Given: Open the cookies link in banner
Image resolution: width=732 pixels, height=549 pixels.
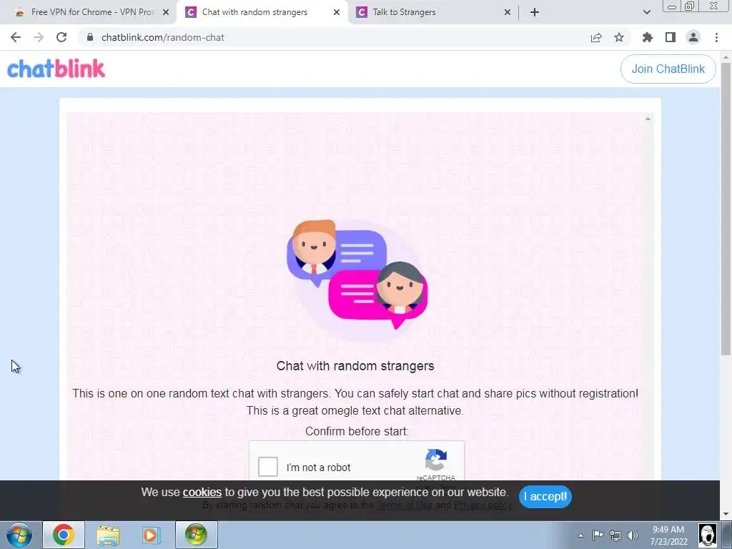Looking at the screenshot, I should coord(202,492).
